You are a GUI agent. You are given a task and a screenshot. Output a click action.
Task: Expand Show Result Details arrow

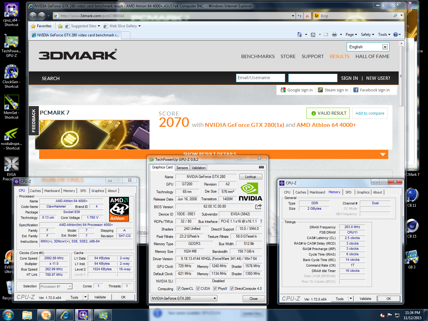pos(383,154)
